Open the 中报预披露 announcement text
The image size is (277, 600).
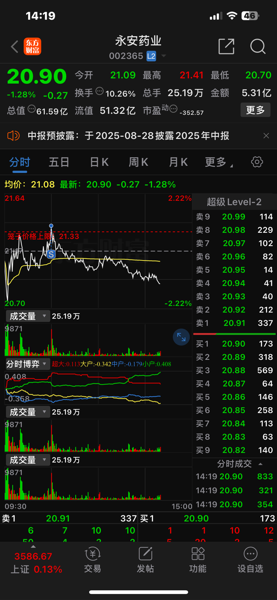[128, 136]
